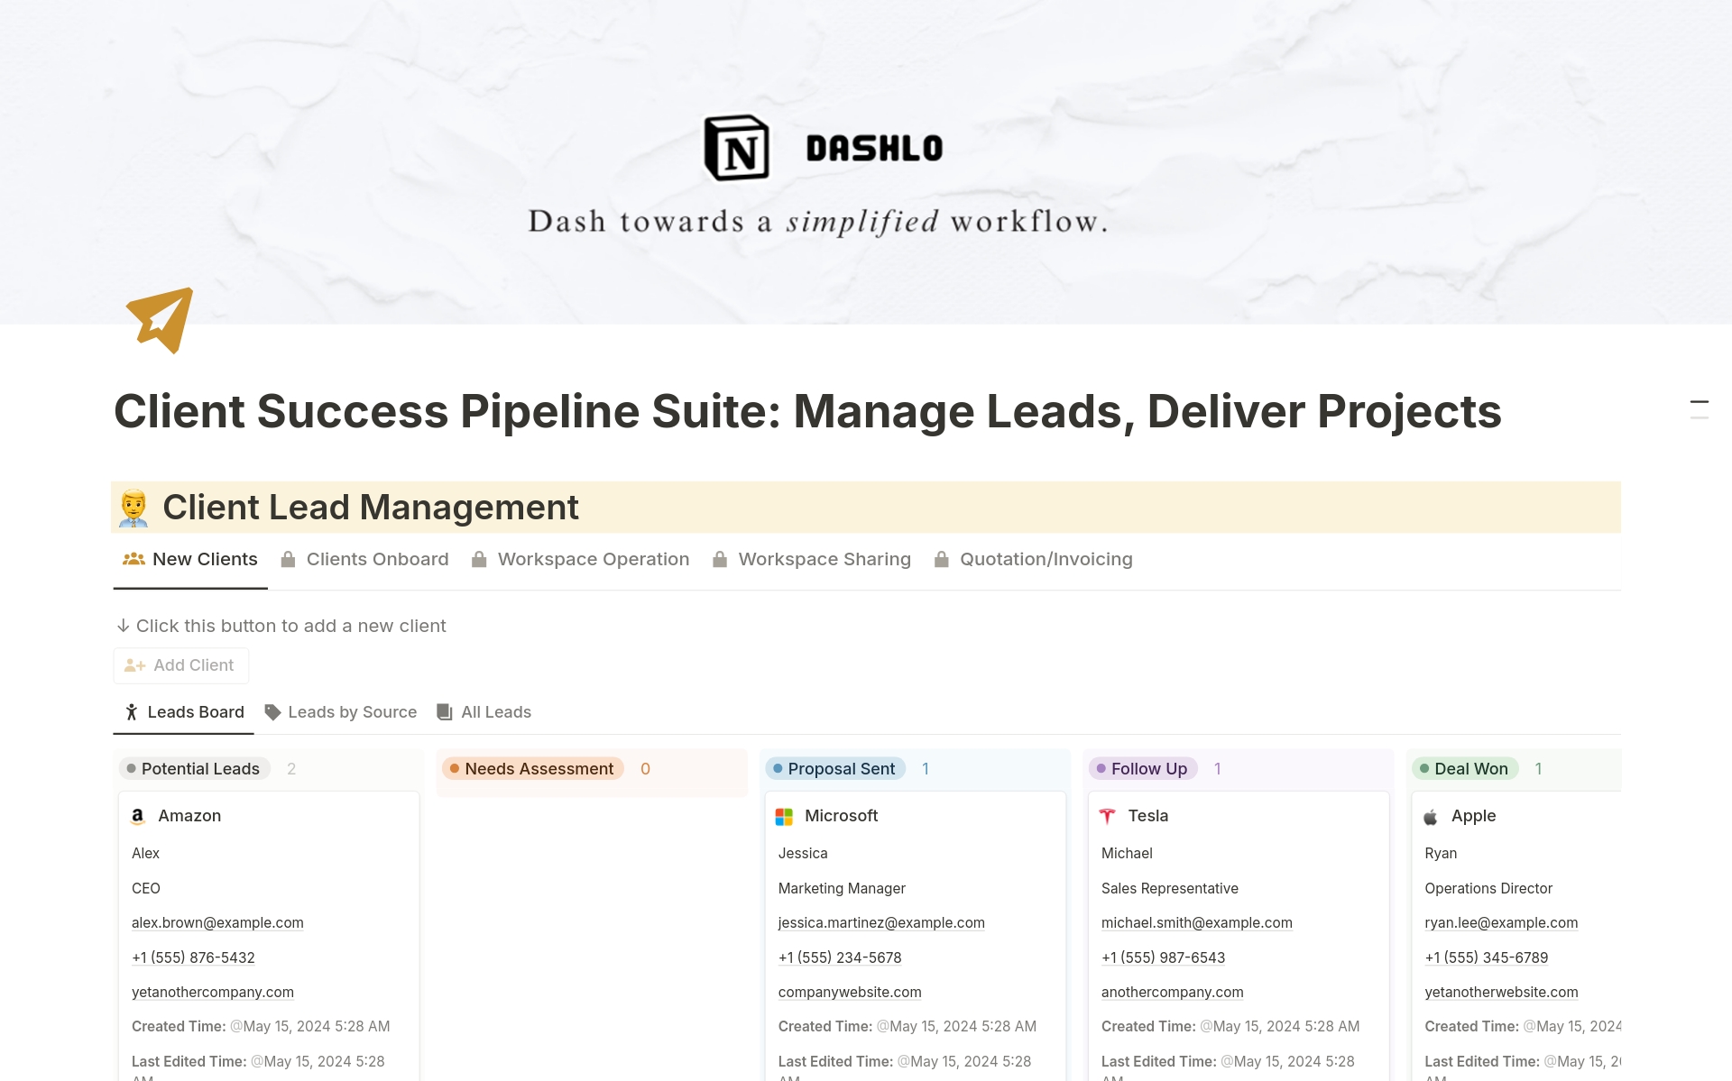Collapse the Potential Leads column header
The image size is (1732, 1081).
coord(193,769)
